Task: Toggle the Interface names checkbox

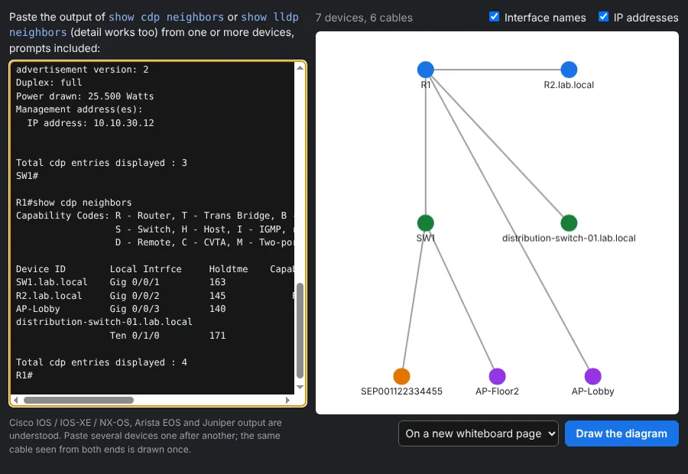Action: pyautogui.click(x=494, y=17)
